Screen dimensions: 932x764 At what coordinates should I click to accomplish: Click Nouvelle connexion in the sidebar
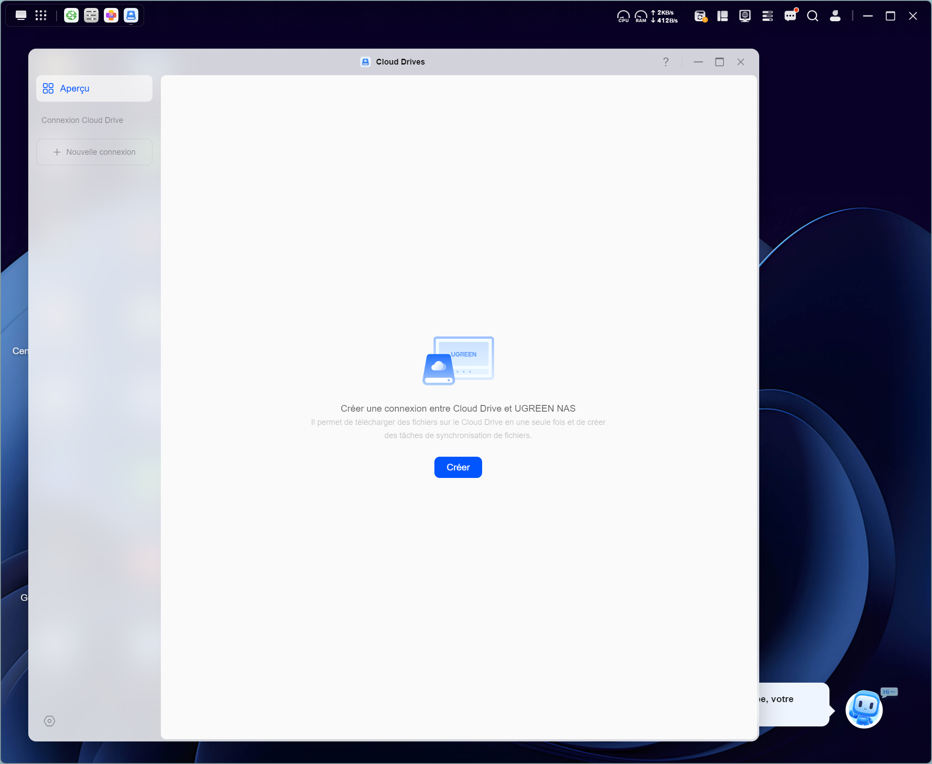(94, 152)
